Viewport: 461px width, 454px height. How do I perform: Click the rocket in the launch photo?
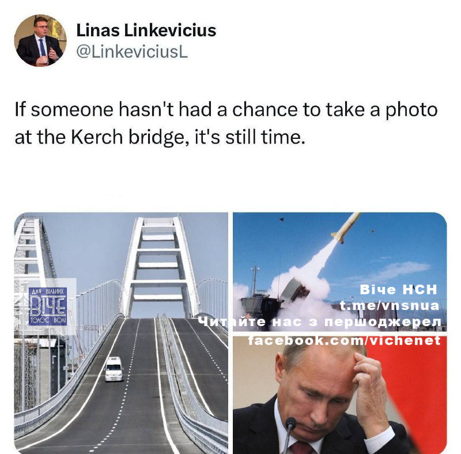point(346,228)
